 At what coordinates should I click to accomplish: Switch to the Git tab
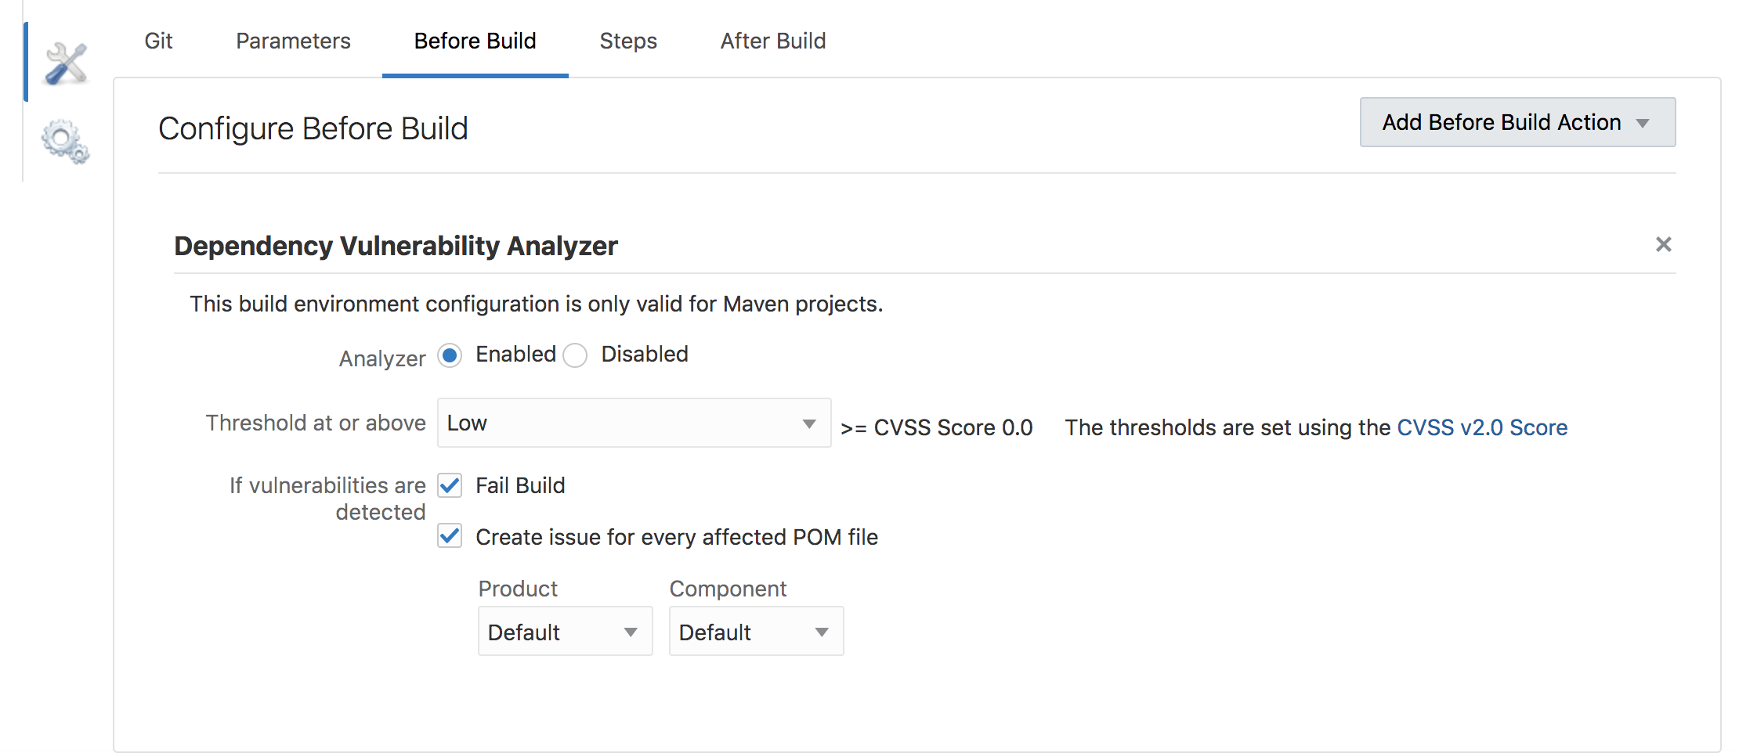tap(158, 41)
